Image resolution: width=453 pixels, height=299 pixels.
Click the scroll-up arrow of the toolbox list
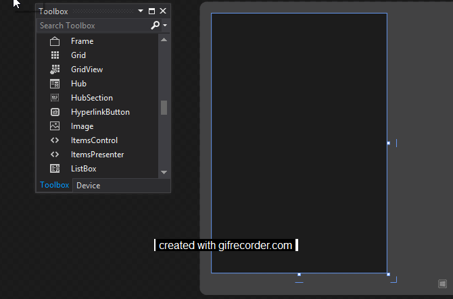(164, 40)
